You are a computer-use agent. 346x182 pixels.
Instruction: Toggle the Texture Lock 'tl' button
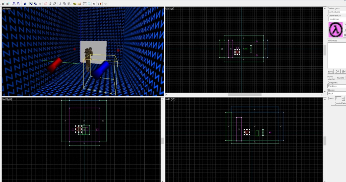coord(94,4)
